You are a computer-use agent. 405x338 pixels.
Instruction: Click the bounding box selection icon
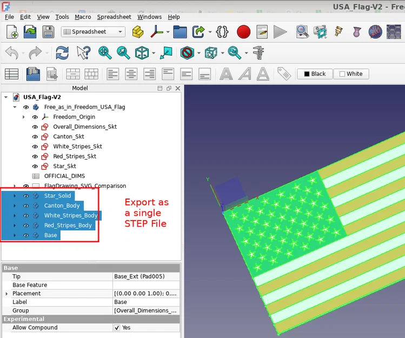(x=211, y=52)
